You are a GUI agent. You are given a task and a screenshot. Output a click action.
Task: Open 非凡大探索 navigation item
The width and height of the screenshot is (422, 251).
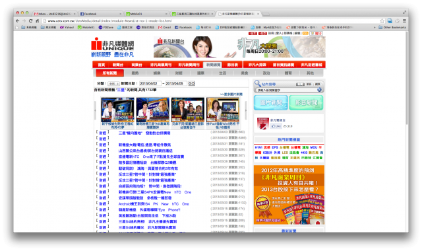coord(257,65)
